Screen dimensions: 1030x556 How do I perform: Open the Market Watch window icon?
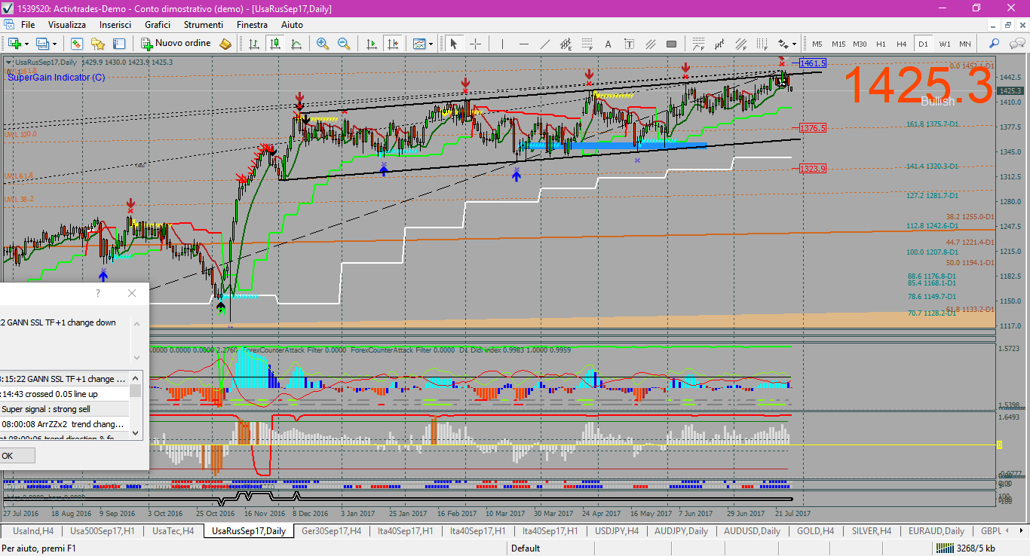pyautogui.click(x=77, y=44)
